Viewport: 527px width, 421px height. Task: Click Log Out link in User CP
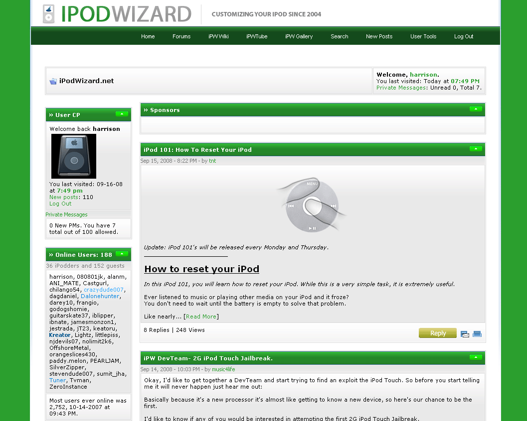(x=60, y=204)
